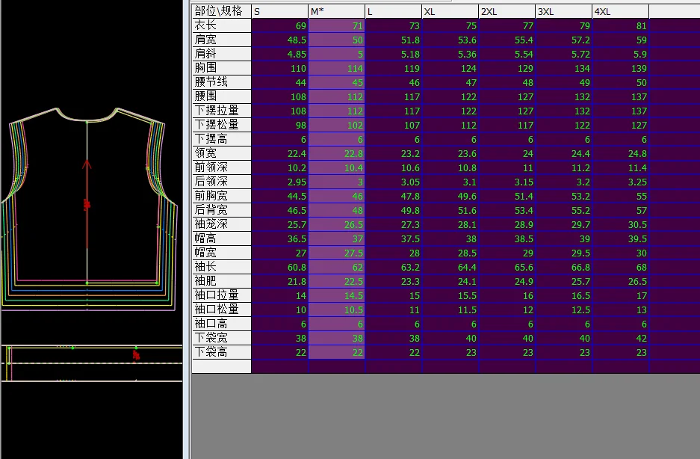Click the 帽高 row header
The width and height of the screenshot is (700, 459).
221,238
